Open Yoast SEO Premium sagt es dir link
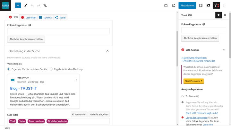 [202, 113]
